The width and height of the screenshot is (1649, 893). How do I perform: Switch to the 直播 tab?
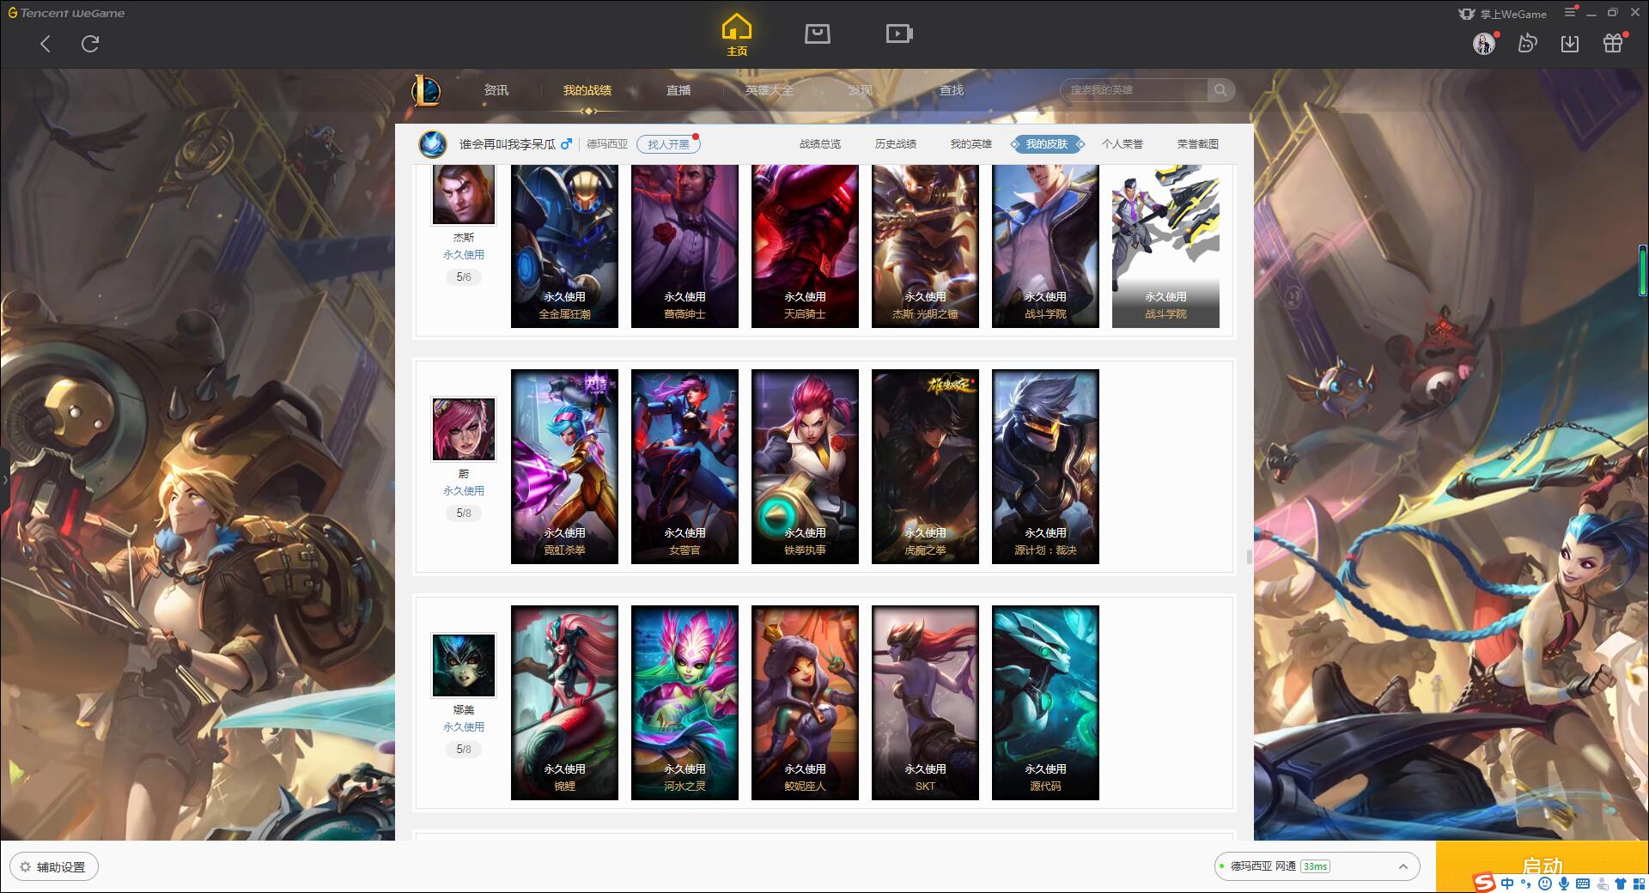pyautogui.click(x=678, y=90)
